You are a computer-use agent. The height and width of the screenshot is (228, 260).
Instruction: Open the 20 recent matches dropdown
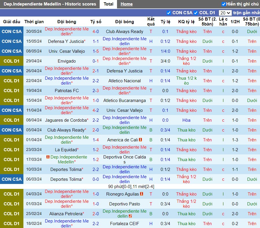[225, 13]
